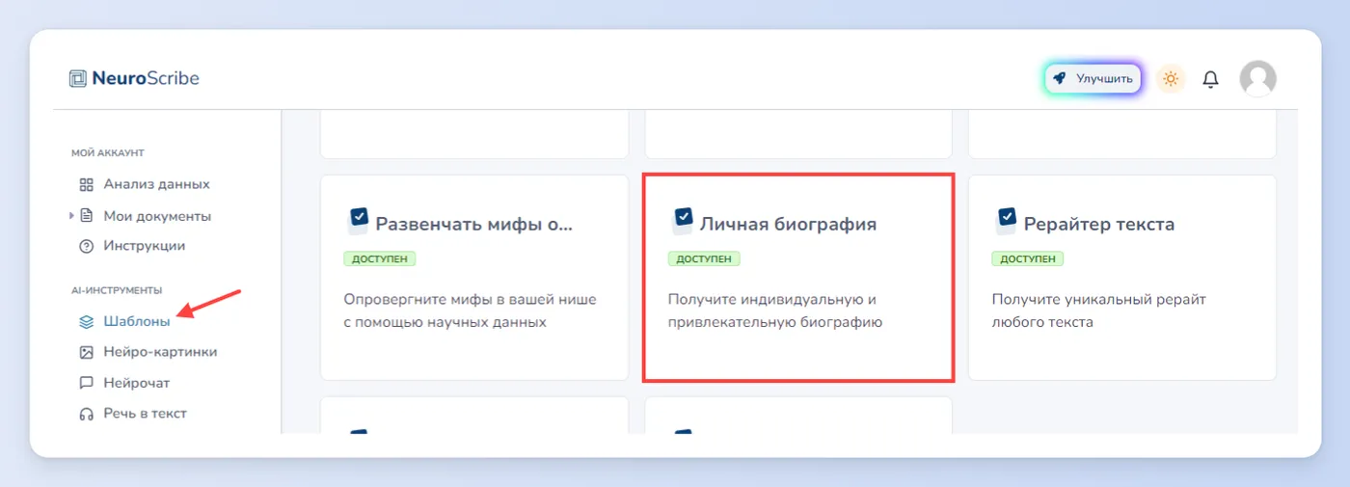Image resolution: width=1350 pixels, height=487 pixels.
Task: Expand the Мои документы arrow
Action: (71, 216)
